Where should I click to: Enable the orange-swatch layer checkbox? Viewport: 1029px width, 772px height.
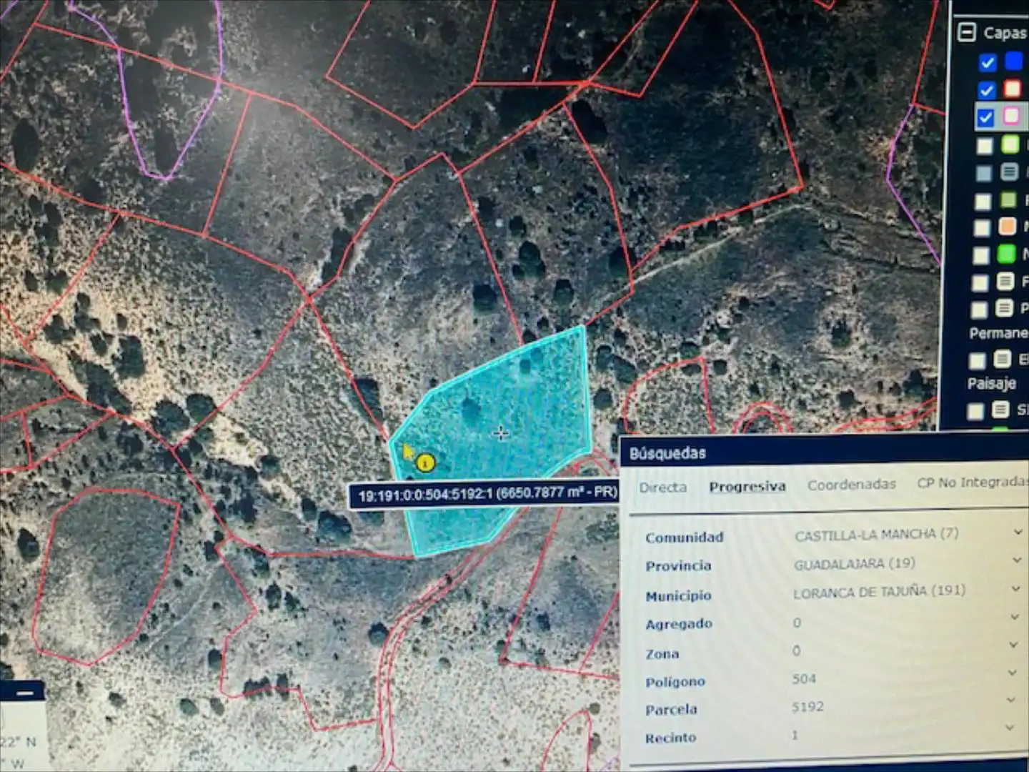point(983,228)
